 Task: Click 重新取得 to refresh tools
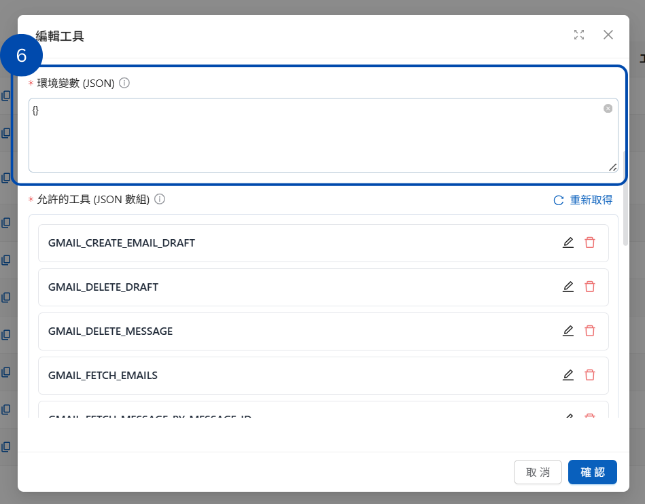583,200
